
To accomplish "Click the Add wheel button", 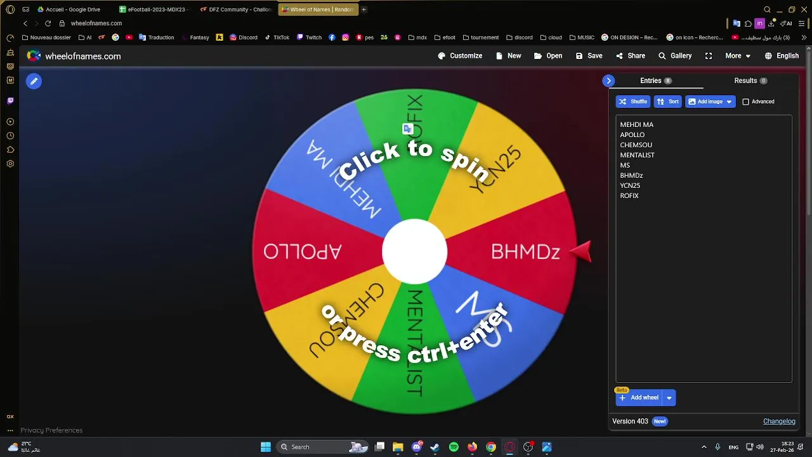I will (639, 397).
